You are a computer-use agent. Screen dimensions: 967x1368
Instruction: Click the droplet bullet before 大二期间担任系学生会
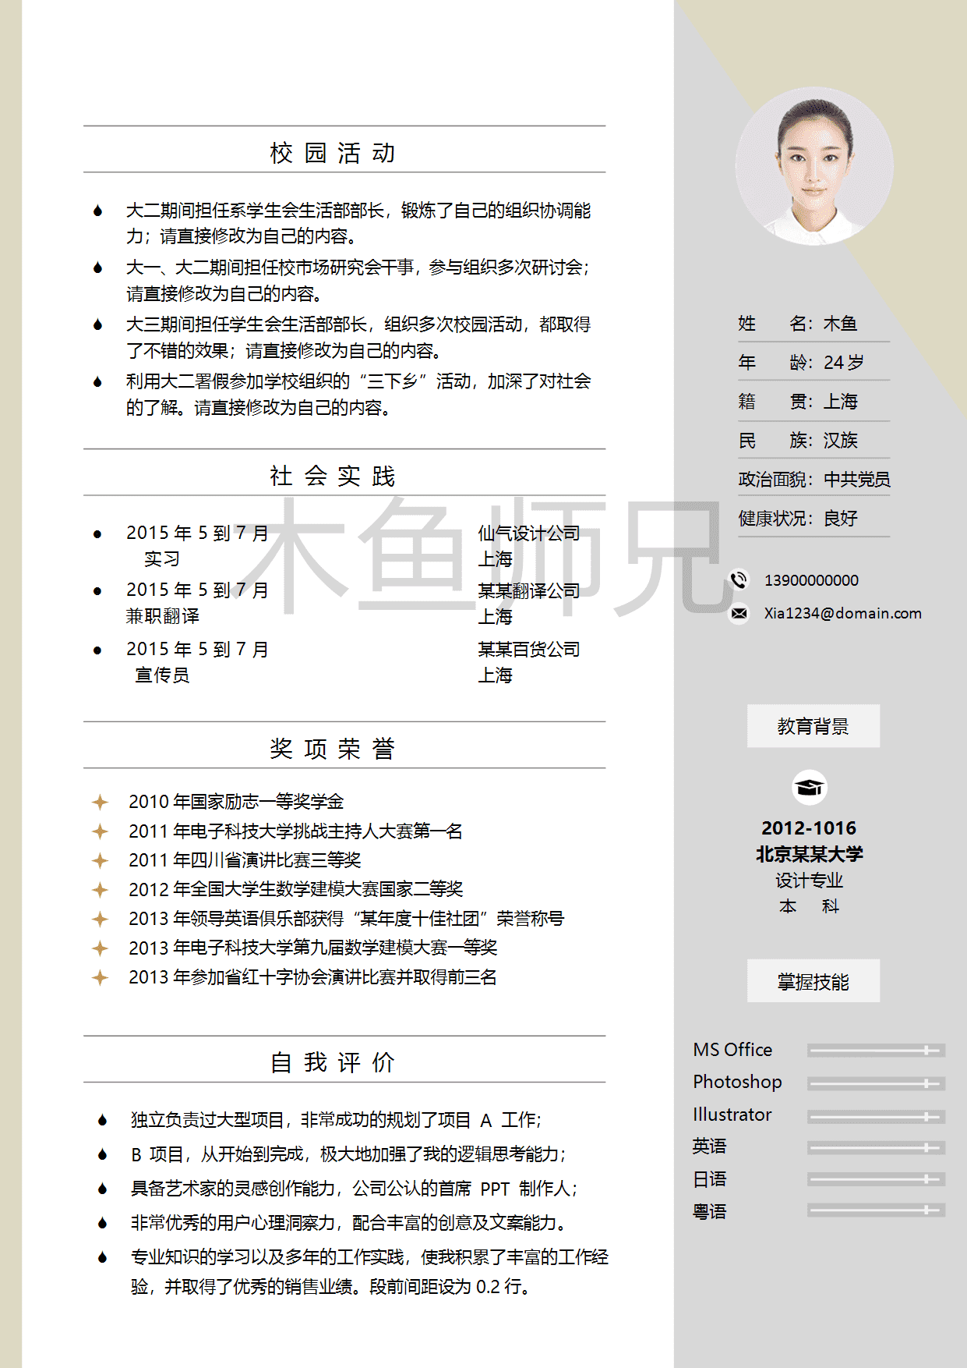(97, 211)
